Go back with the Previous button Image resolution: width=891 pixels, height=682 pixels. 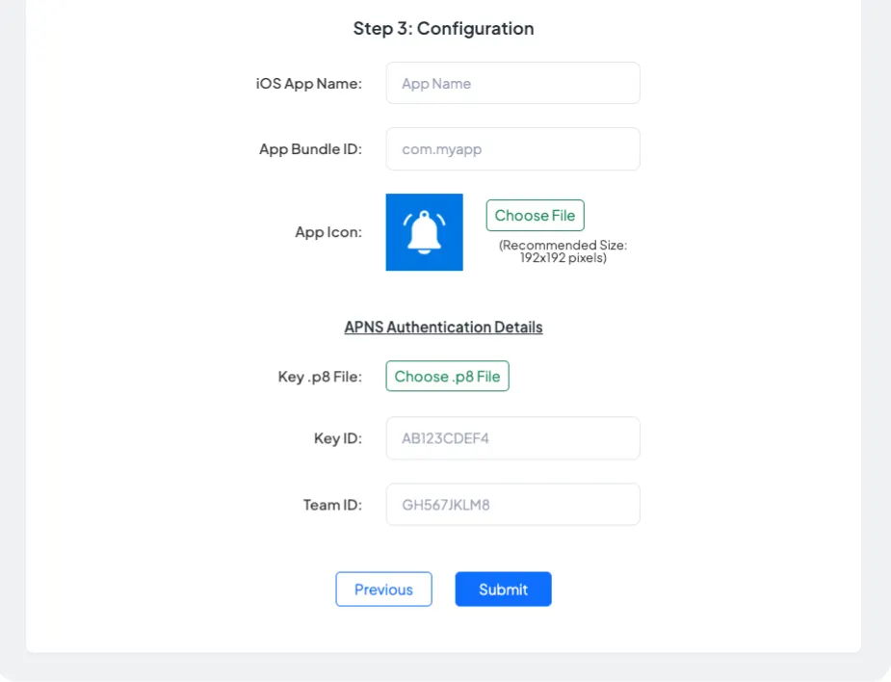[383, 590]
